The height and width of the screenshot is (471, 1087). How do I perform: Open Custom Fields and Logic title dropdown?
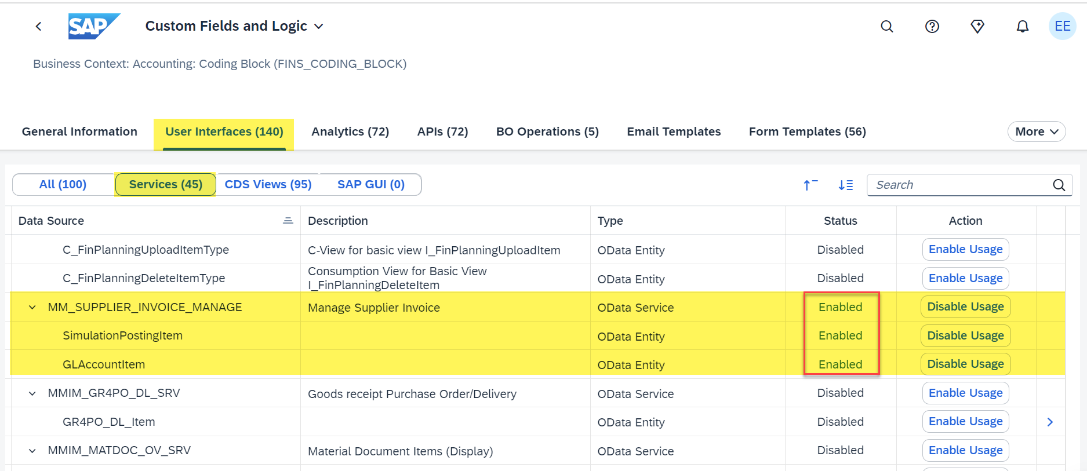[x=319, y=26]
